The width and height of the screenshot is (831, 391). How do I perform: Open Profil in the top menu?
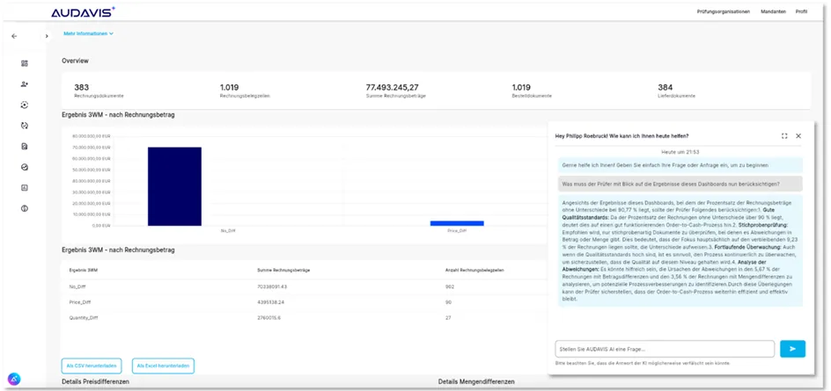point(801,11)
